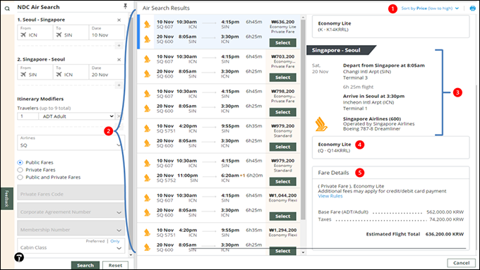Select the ₩636,200 Economy Lite fare
The height and width of the screenshot is (270, 480).
pyautogui.click(x=282, y=43)
